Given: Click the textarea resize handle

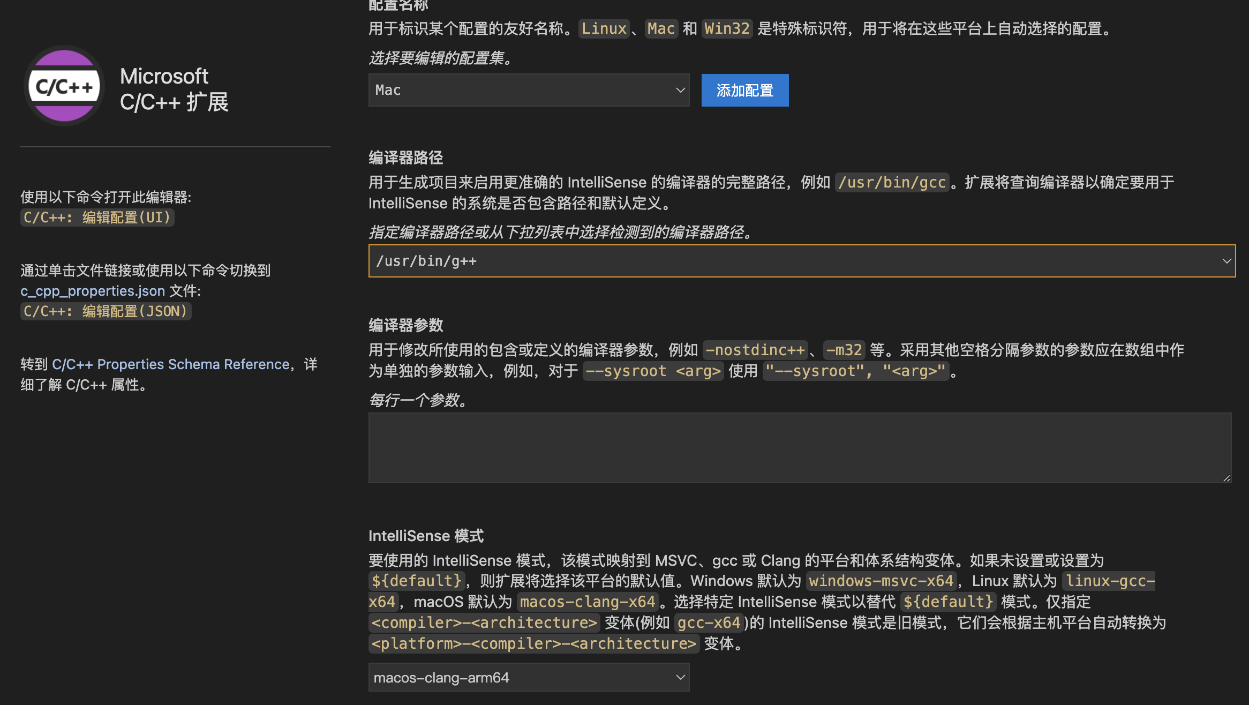Looking at the screenshot, I should click(1227, 478).
